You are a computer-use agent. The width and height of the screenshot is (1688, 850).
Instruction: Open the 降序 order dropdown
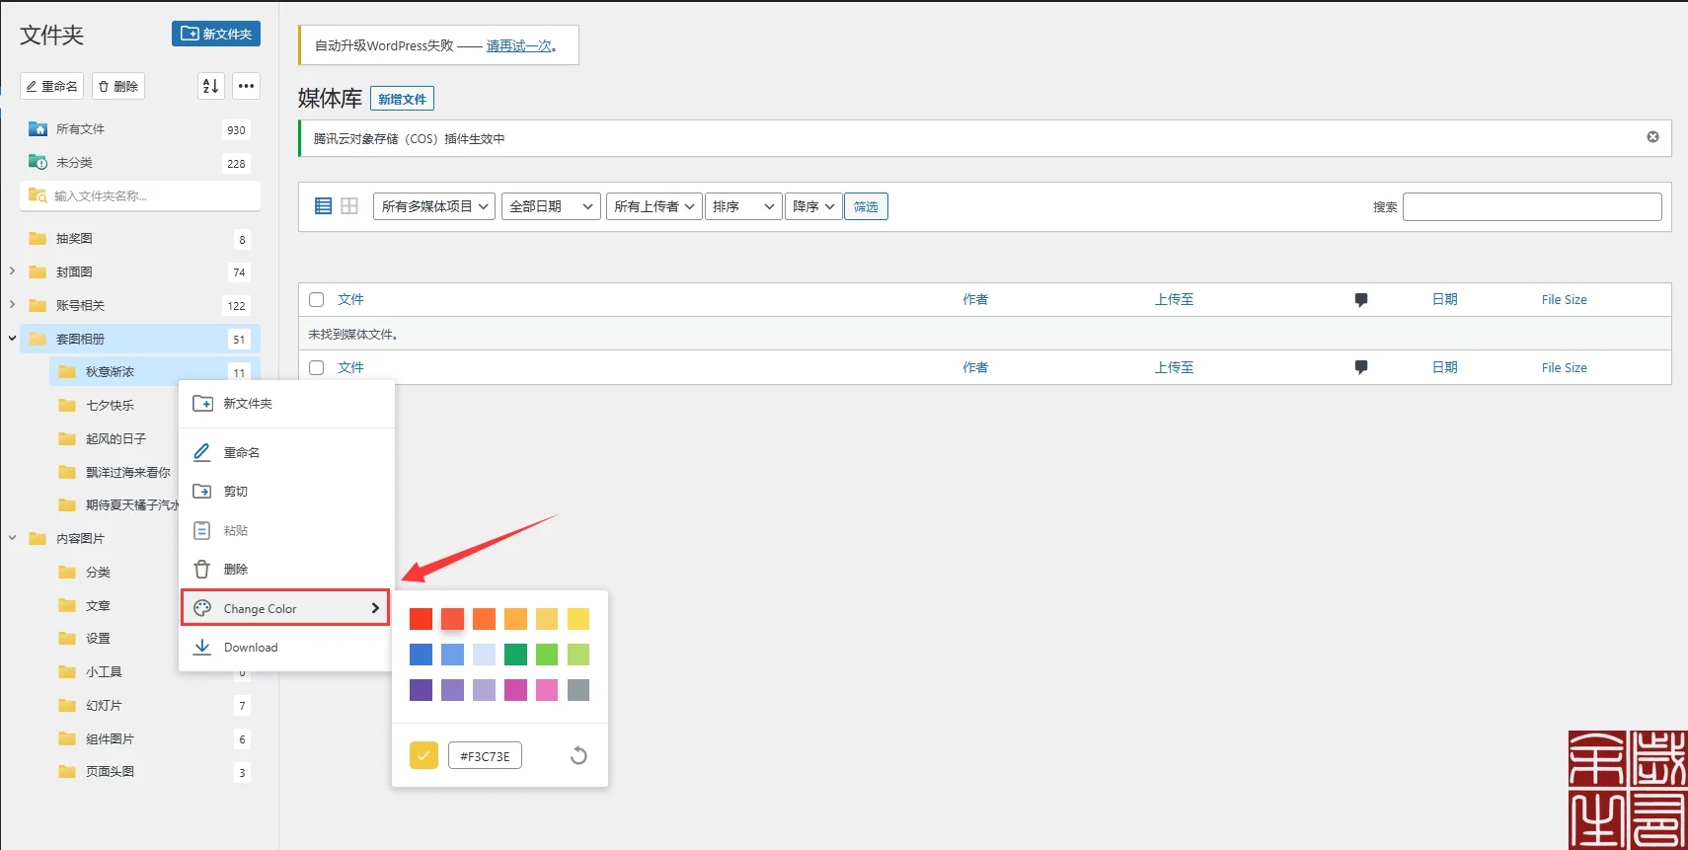click(813, 206)
